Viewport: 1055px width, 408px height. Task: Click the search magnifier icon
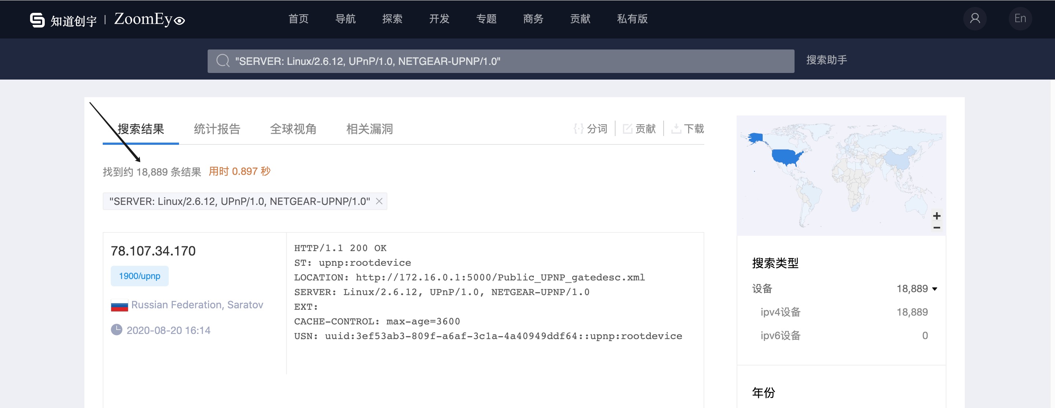pyautogui.click(x=223, y=61)
